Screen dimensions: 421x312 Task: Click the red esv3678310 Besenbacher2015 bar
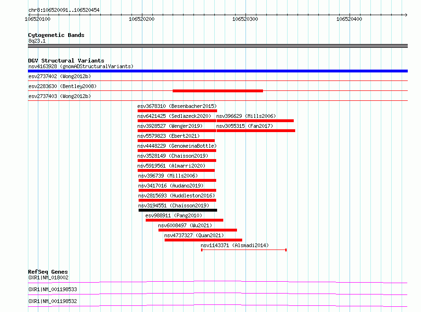coord(177,111)
